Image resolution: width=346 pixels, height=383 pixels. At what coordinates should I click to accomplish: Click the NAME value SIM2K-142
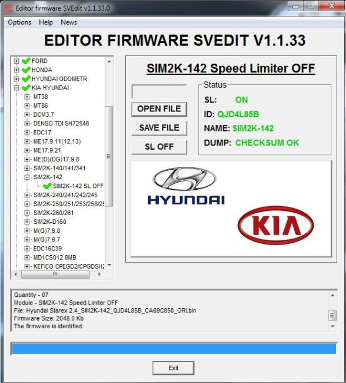click(x=253, y=128)
